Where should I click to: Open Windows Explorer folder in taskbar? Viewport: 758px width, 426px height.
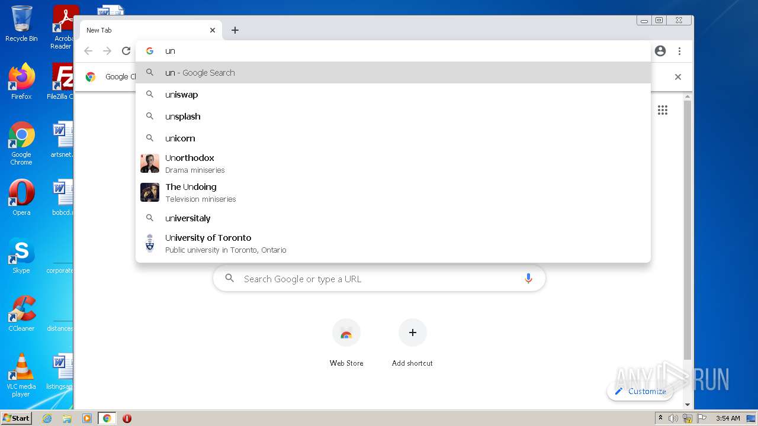[67, 418]
